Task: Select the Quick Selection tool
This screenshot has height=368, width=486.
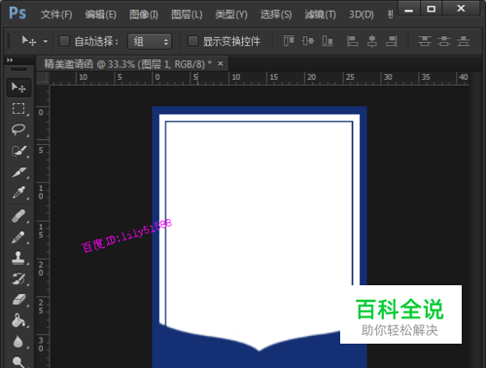Action: pyautogui.click(x=18, y=151)
